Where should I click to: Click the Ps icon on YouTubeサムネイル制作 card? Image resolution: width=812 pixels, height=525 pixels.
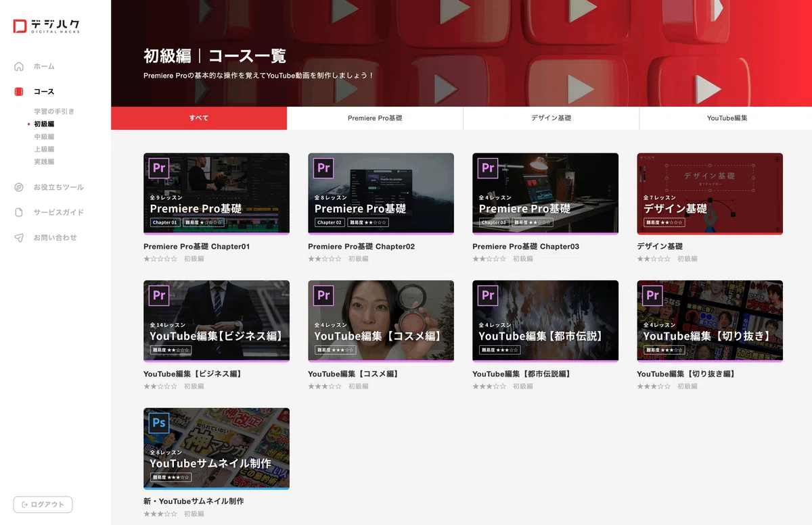click(159, 423)
